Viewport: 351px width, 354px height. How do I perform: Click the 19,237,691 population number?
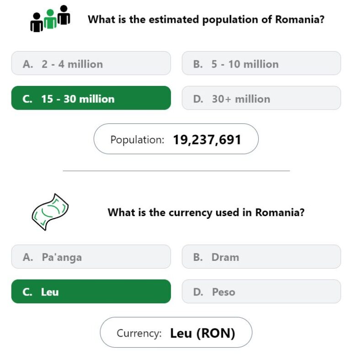207,140
